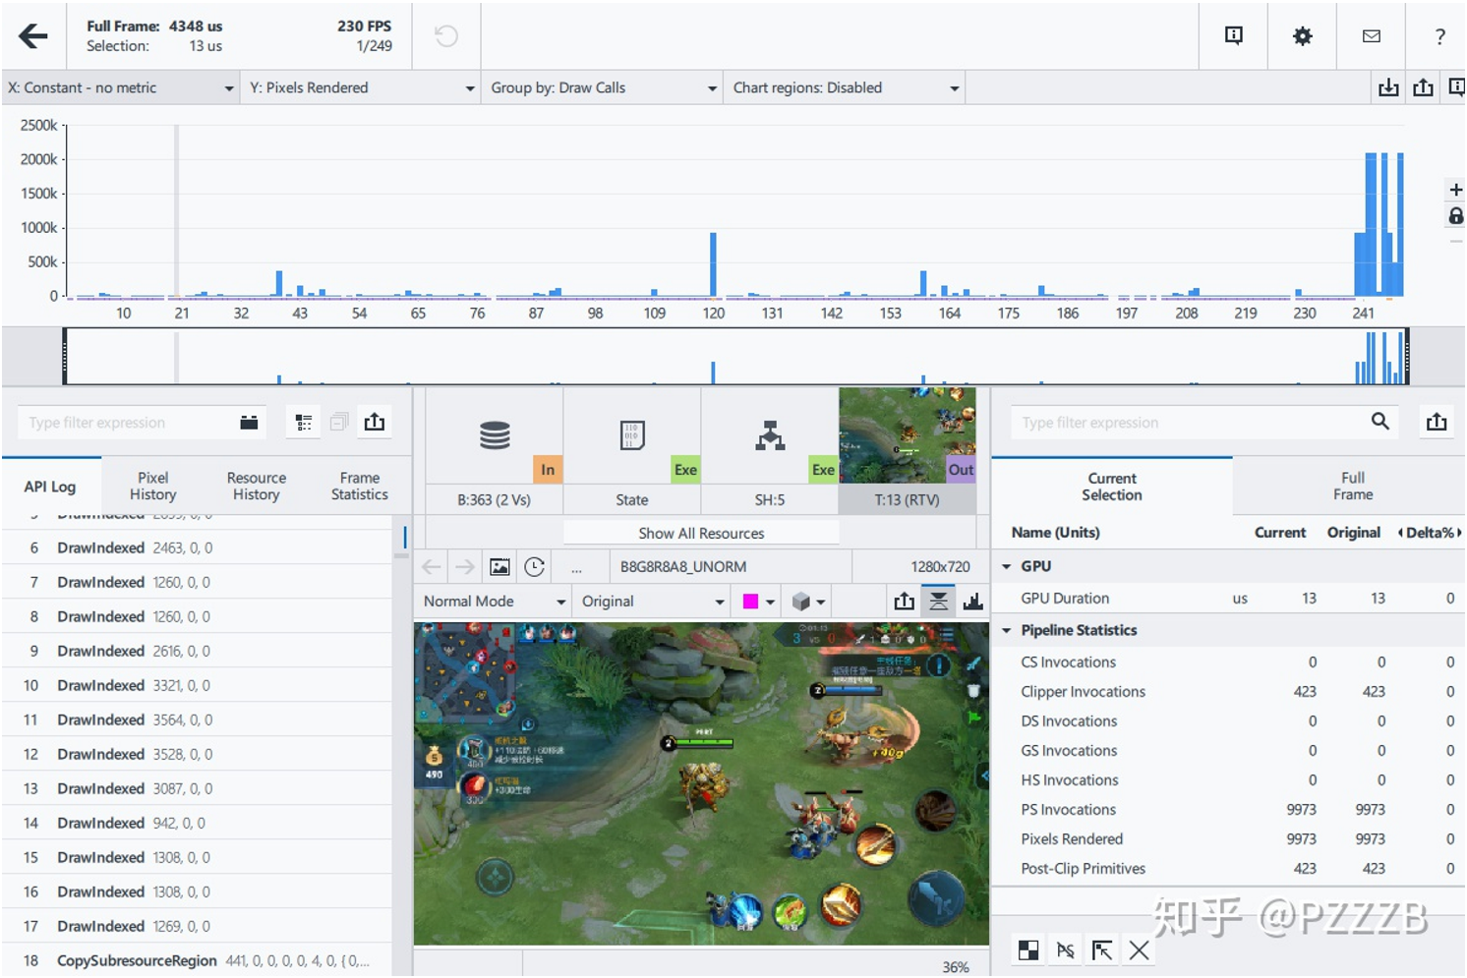Open the Chart regions: Disabled dropdown
1467x978 pixels.
[x=845, y=87]
